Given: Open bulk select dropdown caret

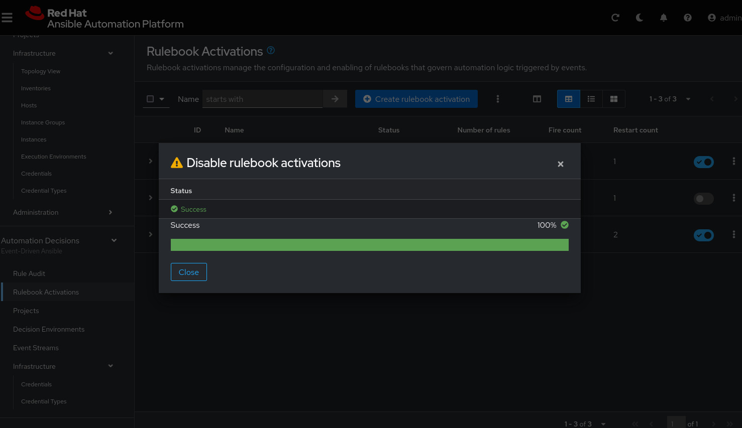Looking at the screenshot, I should coord(162,99).
